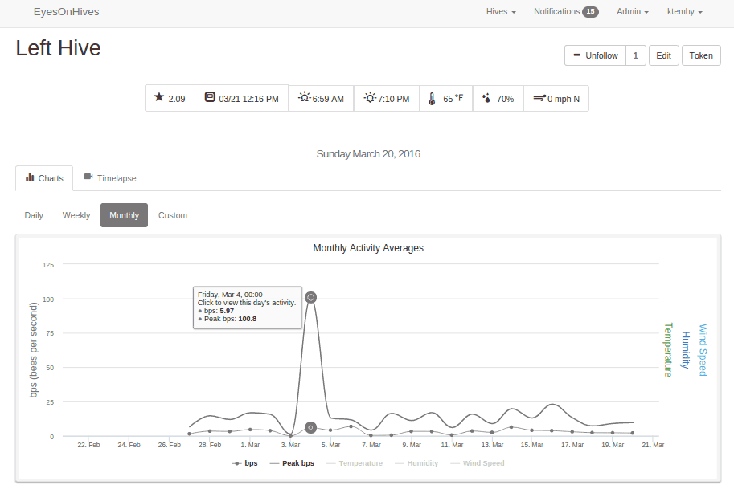Viewport: 734px width, 493px height.
Task: Toggle the Temperature series in the chart legend
Action: 355,463
